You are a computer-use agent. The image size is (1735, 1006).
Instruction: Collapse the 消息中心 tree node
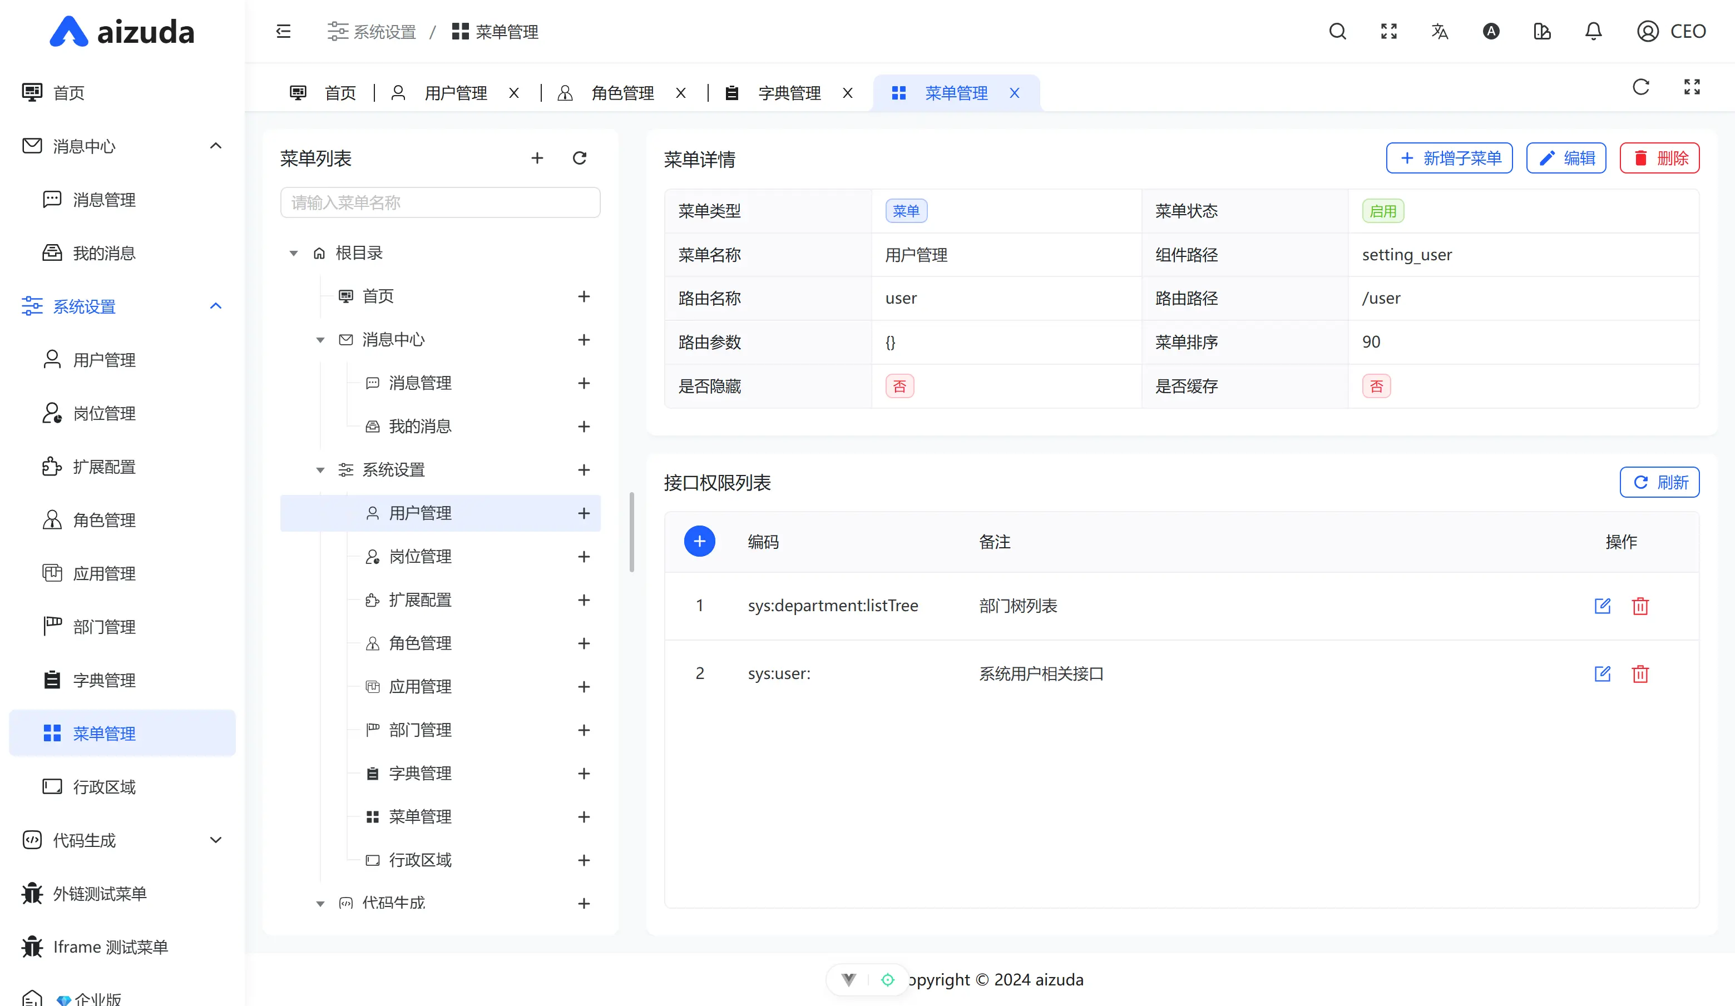[320, 340]
